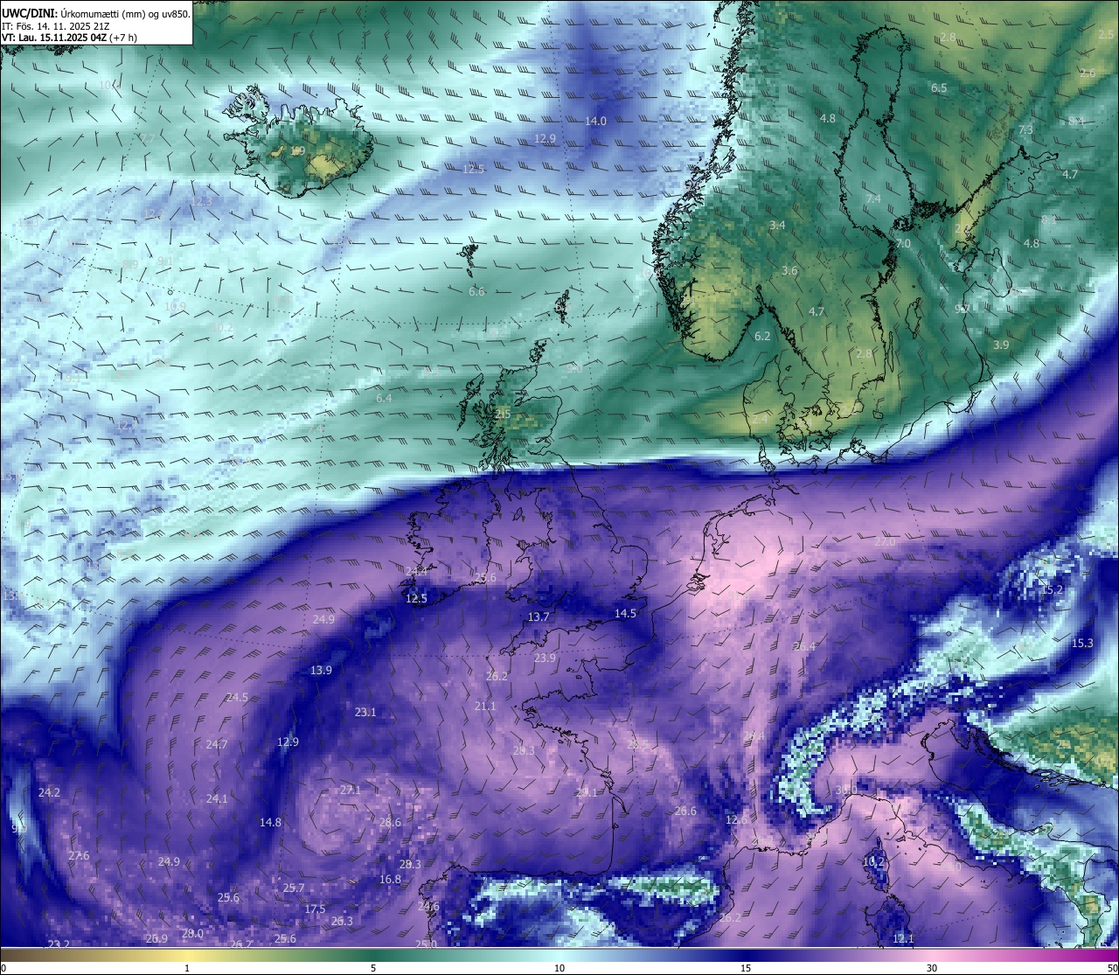The height and width of the screenshot is (975, 1119).
Task: Select the 26.6 value label
Action: point(685,811)
